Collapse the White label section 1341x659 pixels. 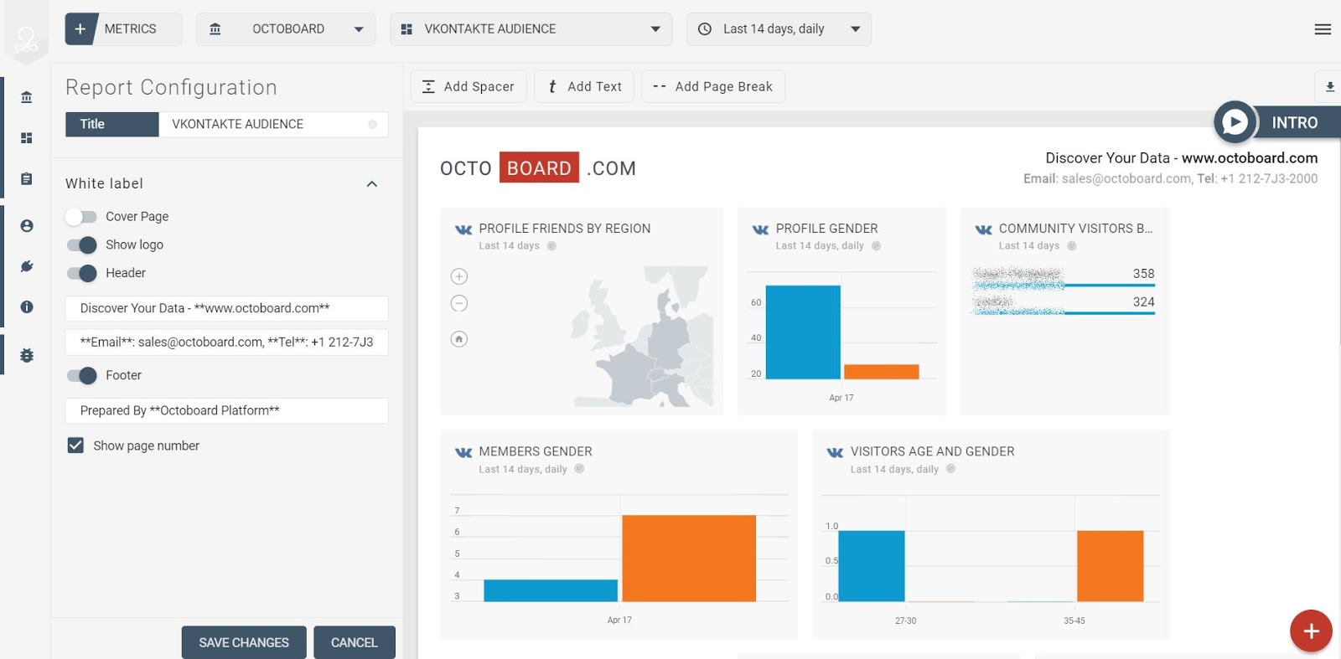point(372,184)
